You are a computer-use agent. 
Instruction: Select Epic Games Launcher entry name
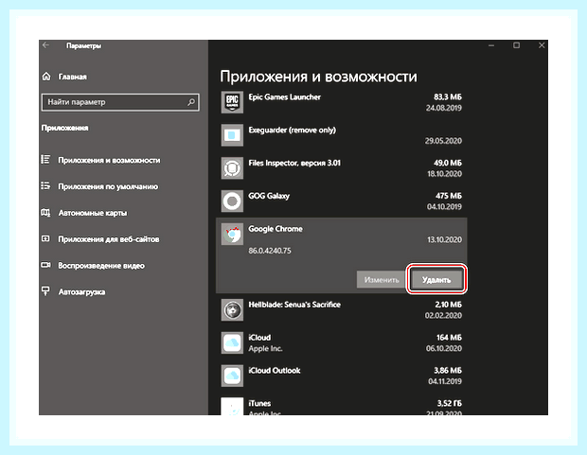pyautogui.click(x=285, y=96)
